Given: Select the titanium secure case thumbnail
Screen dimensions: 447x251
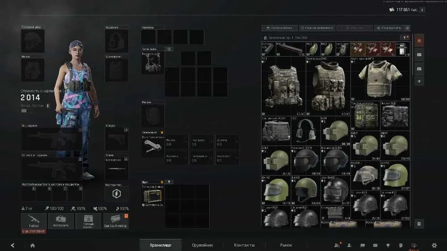Looking at the screenshot, I should [153, 196].
